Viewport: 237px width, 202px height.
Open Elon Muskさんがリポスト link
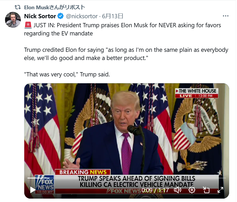tap(55, 7)
